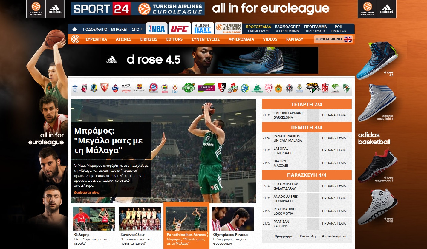The image size is (427, 249).
Task: Go to the home page via house icon
Action: point(75,30)
